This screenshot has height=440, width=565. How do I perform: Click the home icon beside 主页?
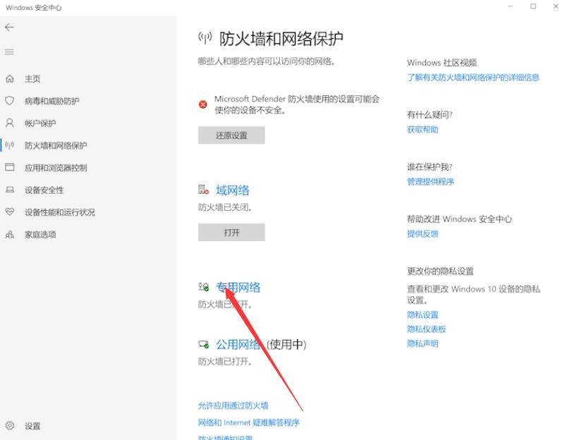point(10,78)
